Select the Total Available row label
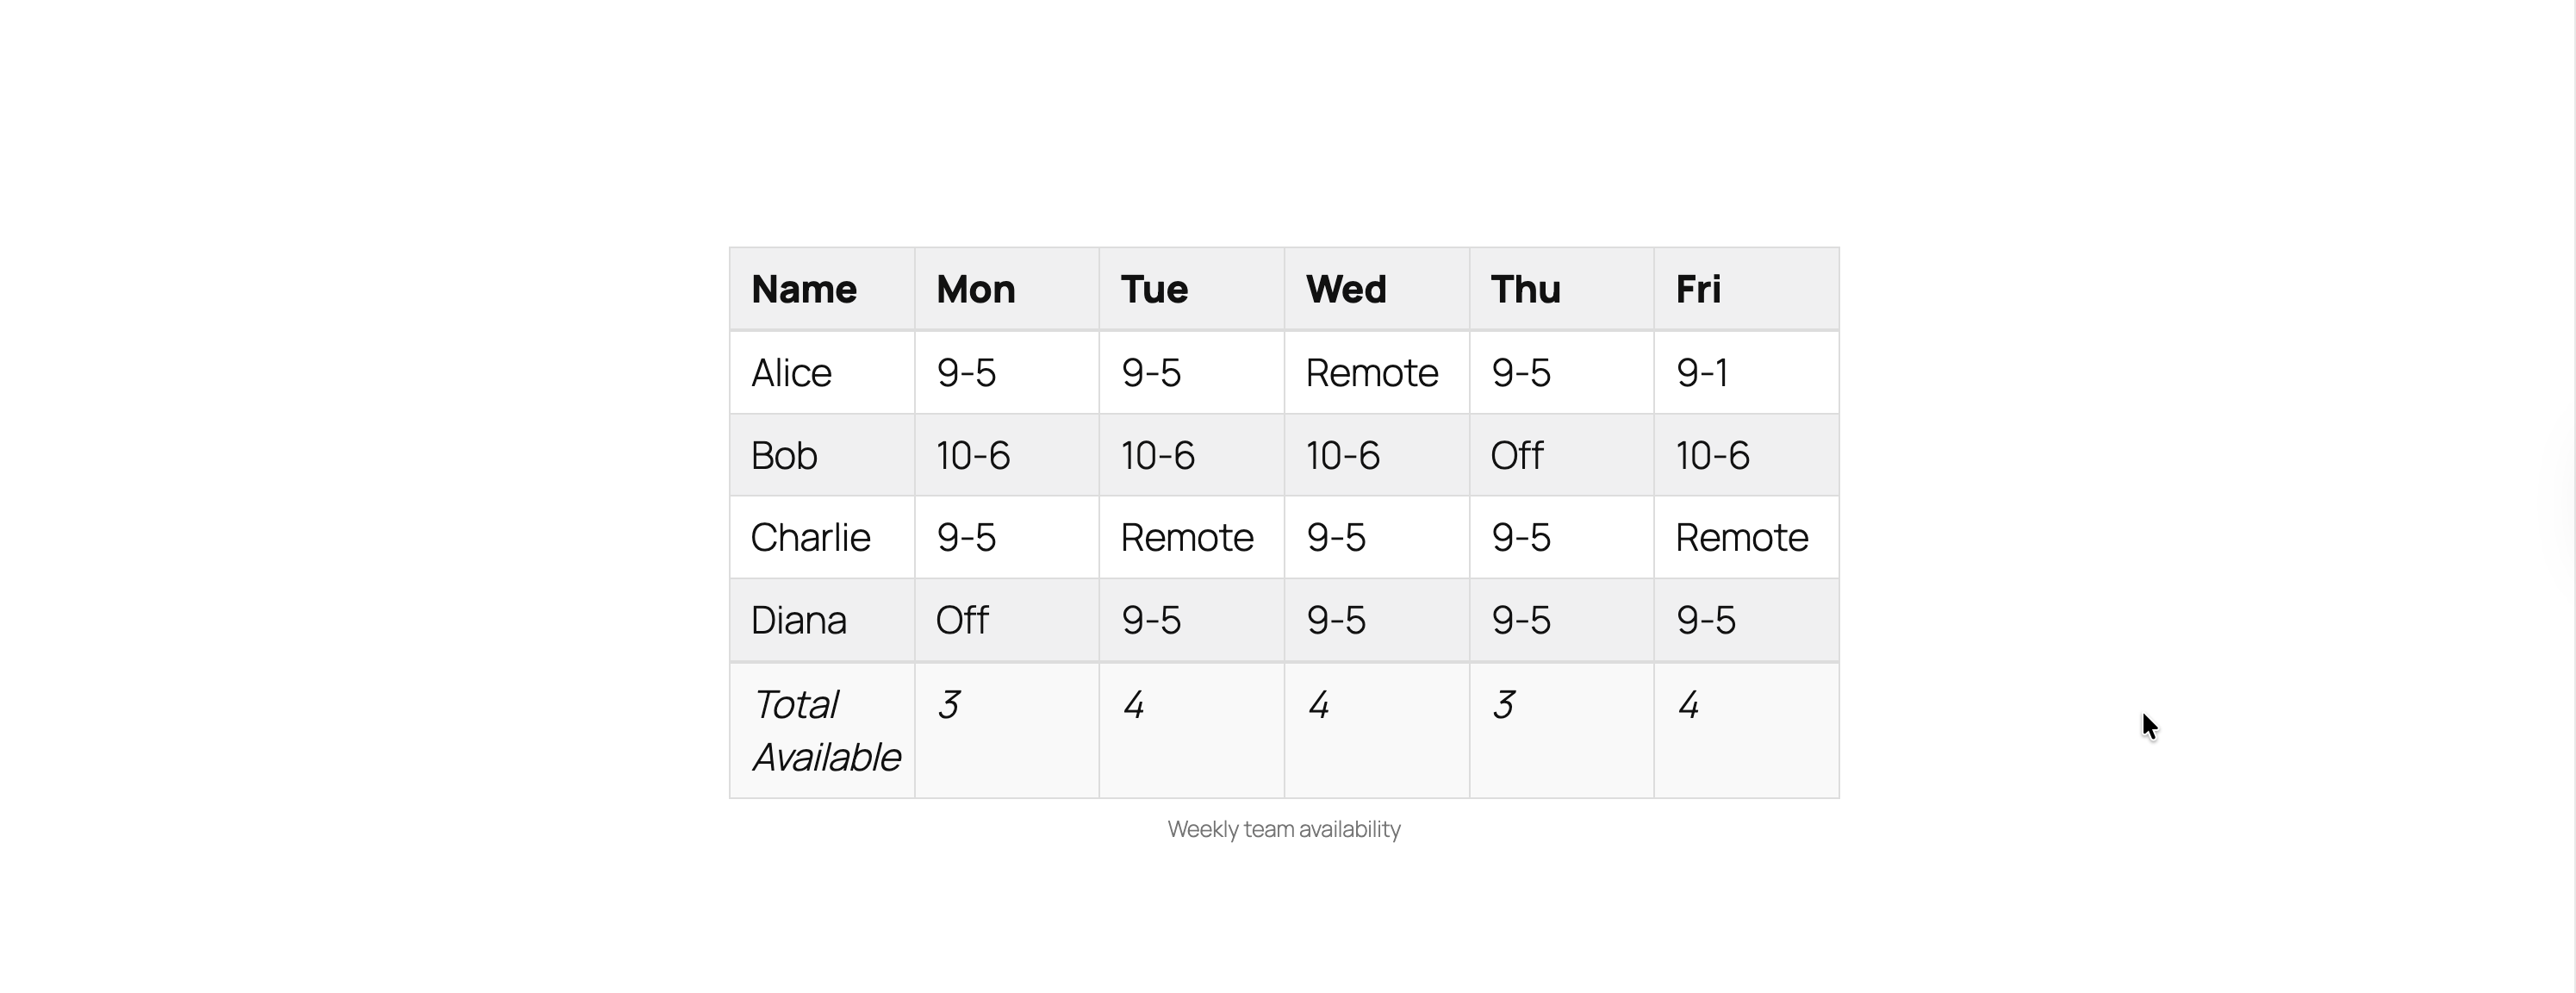Image resolution: width=2576 pixels, height=993 pixels. pyautogui.click(x=822, y=731)
